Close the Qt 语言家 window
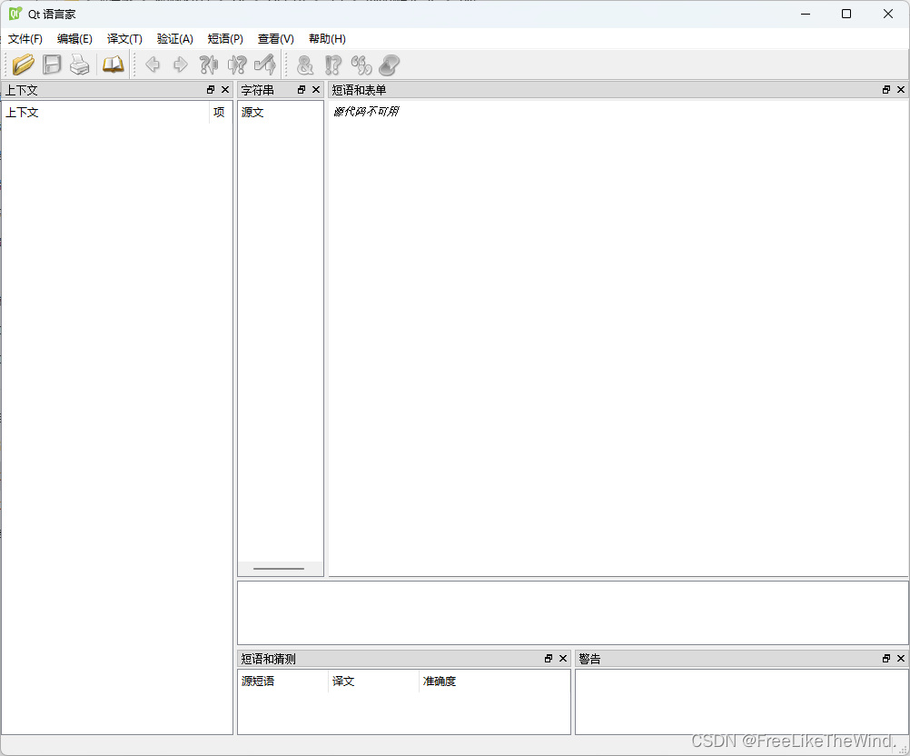 tap(888, 14)
